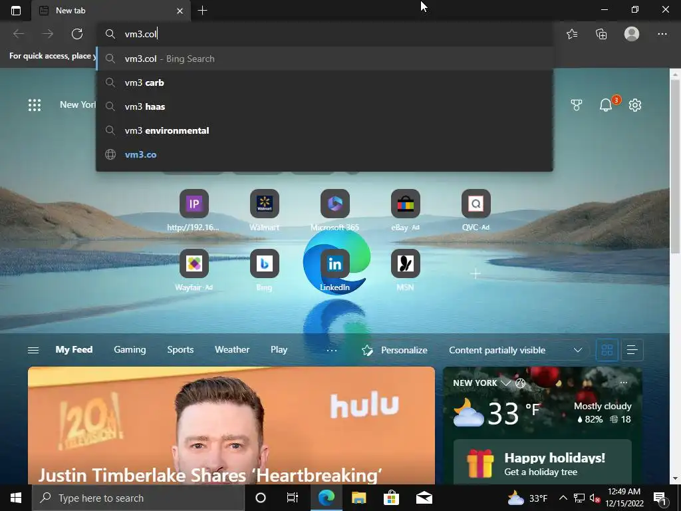The width and height of the screenshot is (681, 511).
Task: Open the feed hamburger menu
Action: coord(33,350)
